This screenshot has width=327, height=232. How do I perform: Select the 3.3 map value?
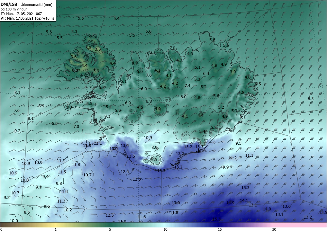coord(98,49)
